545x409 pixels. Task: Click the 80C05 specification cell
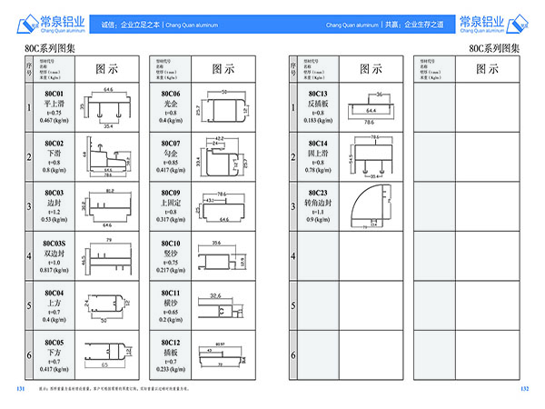click(x=54, y=355)
